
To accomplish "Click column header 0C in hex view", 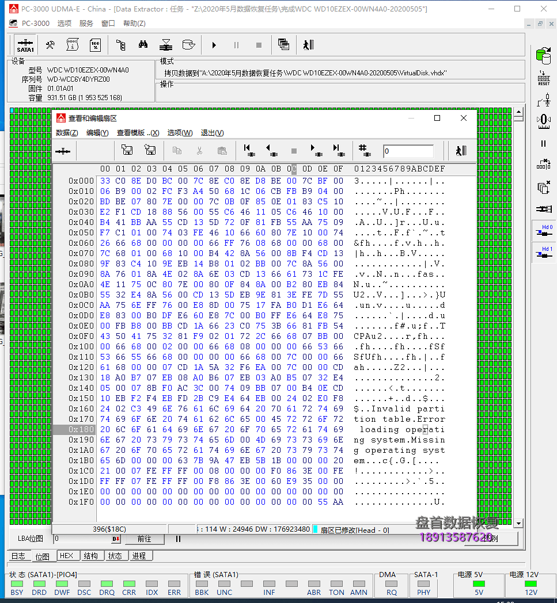I will coord(291,169).
